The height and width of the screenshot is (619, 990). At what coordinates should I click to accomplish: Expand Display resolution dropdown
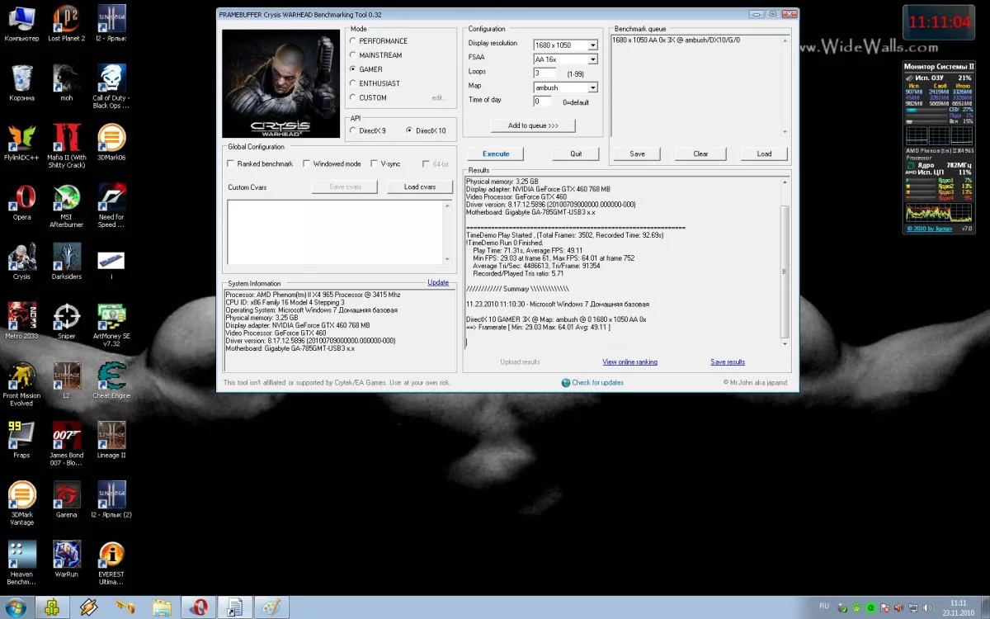coord(592,45)
